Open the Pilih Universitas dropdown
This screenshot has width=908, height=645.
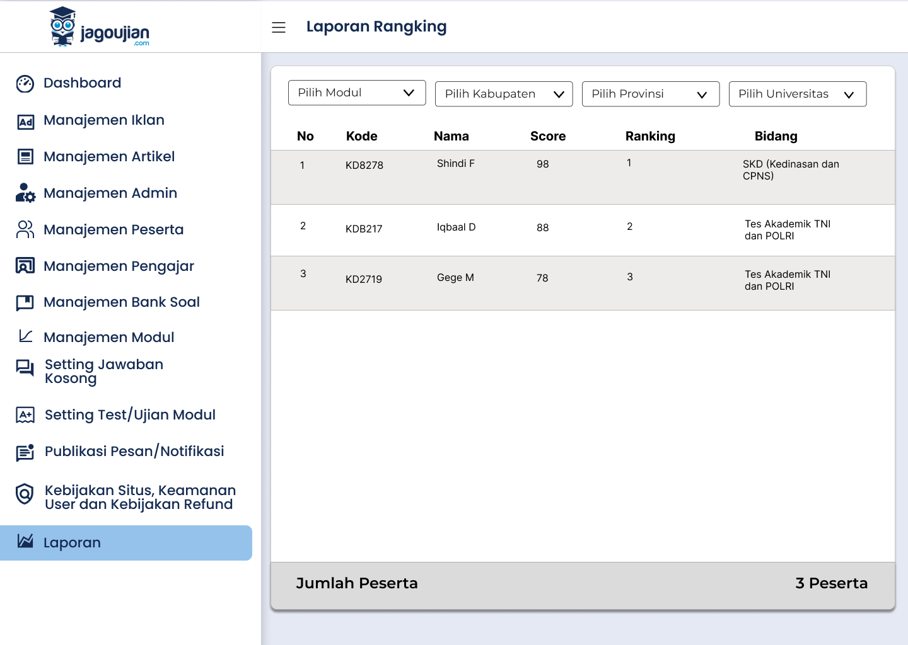798,94
